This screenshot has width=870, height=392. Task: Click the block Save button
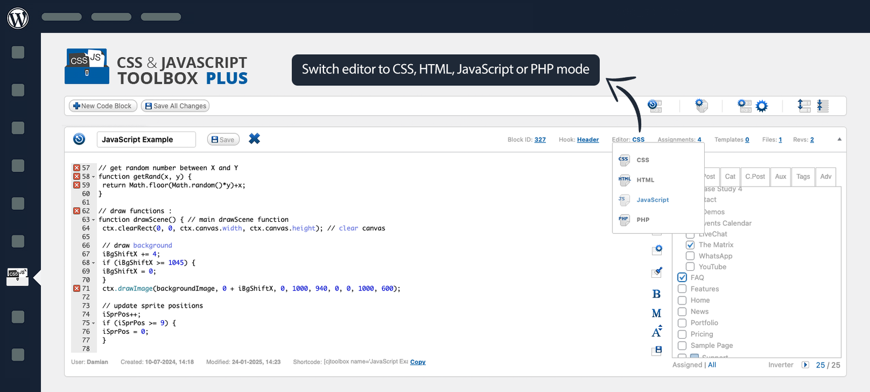tap(223, 140)
